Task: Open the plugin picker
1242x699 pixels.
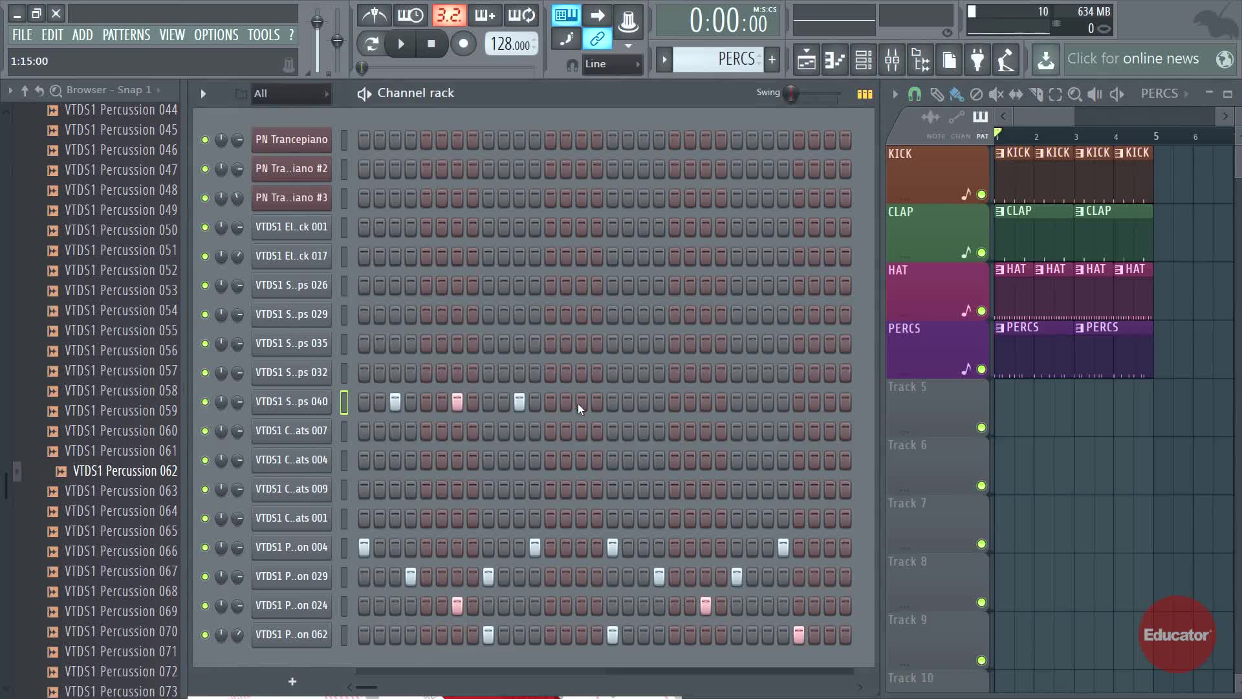Action: 977,60
